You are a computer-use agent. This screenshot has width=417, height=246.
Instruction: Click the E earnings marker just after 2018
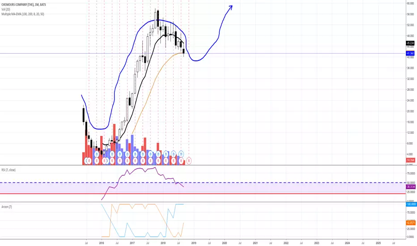click(x=166, y=161)
